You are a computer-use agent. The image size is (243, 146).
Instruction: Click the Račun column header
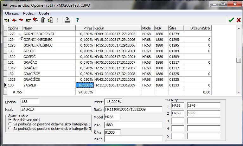point(118,28)
